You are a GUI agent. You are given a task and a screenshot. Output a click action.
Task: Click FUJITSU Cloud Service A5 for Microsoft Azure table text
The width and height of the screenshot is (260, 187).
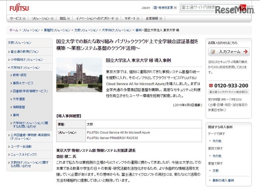tap(118, 133)
